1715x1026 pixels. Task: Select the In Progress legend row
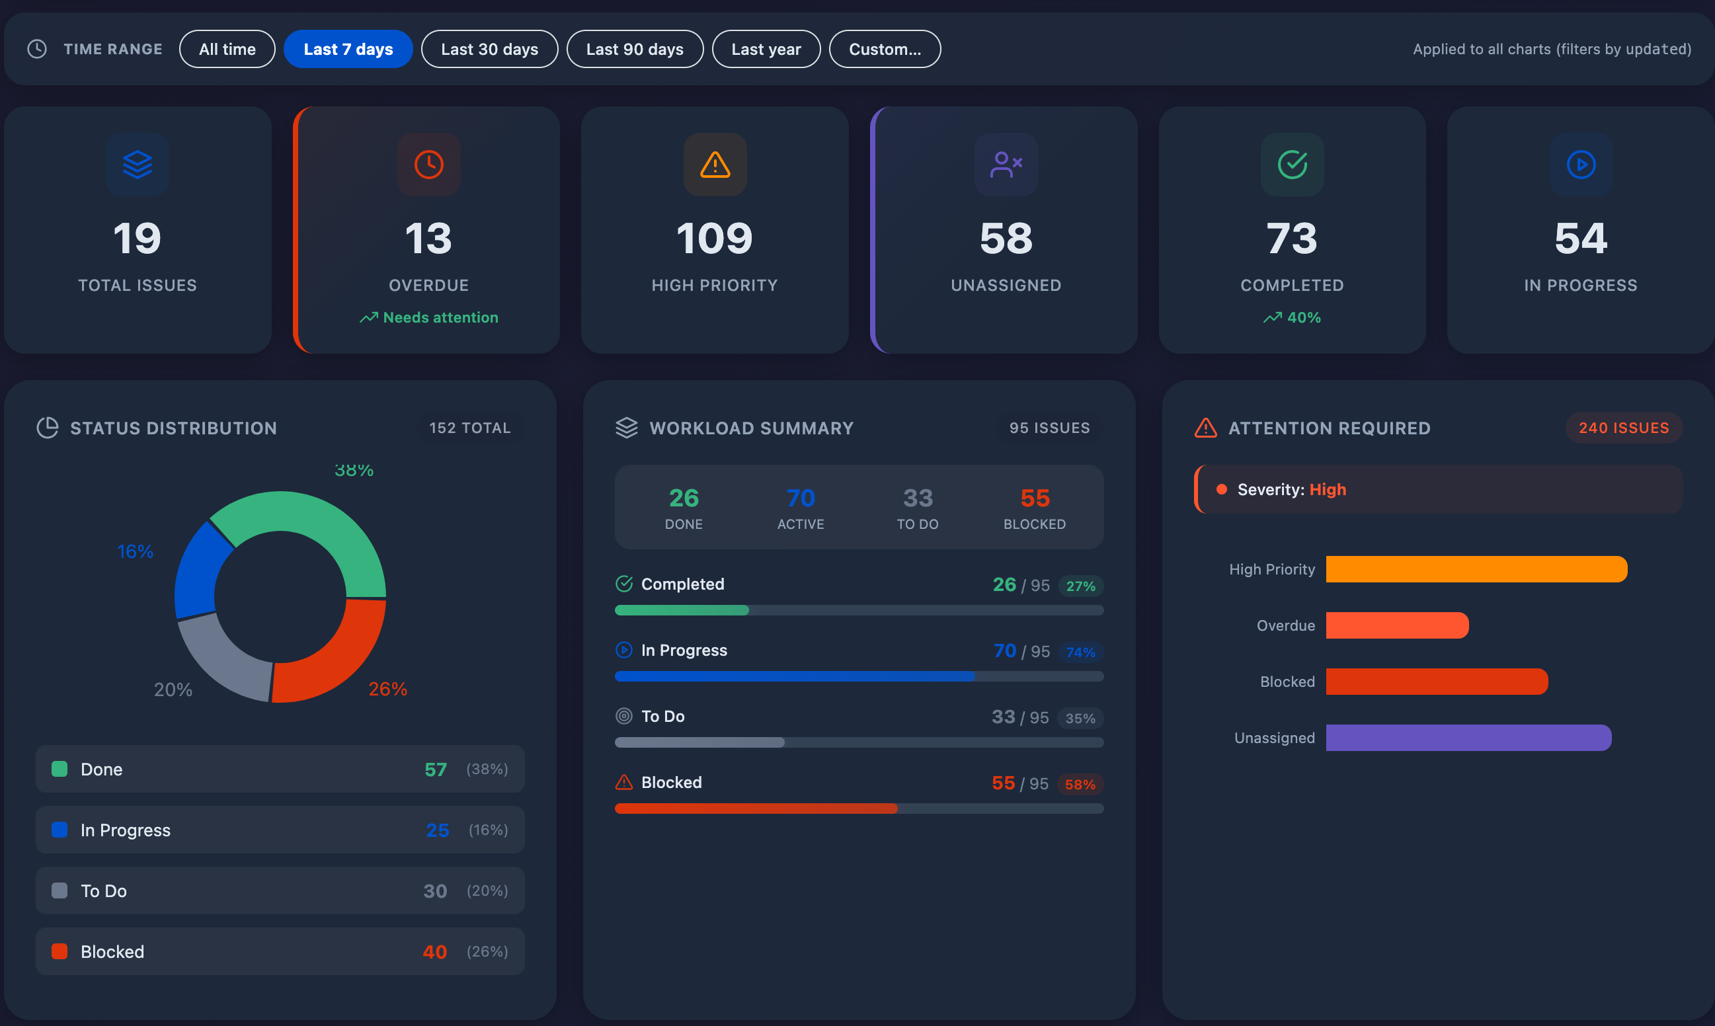pyautogui.click(x=280, y=830)
